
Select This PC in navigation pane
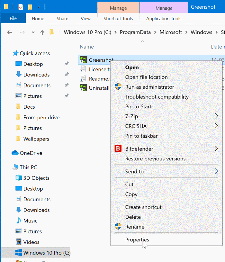coord(28,167)
